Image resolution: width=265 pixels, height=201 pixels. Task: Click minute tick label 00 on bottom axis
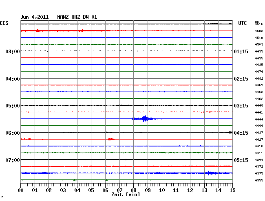(x=21, y=190)
